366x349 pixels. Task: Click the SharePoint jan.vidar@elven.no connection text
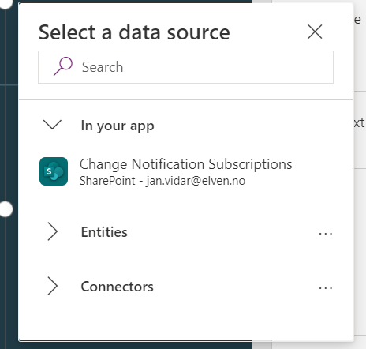162,181
